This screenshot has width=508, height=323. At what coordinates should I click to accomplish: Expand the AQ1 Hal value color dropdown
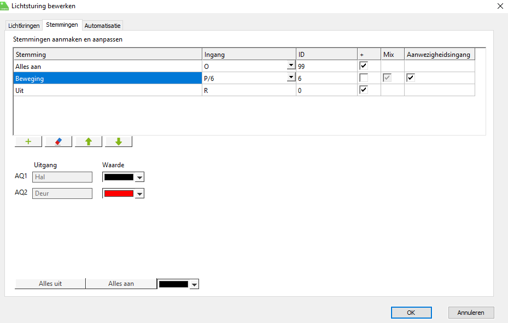pyautogui.click(x=139, y=177)
